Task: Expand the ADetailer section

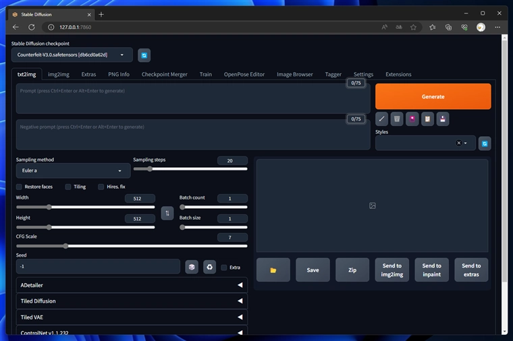Action: coord(132,285)
